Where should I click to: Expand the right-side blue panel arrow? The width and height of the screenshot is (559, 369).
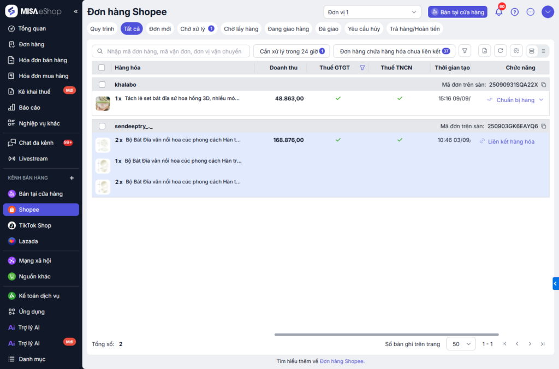[555, 283]
